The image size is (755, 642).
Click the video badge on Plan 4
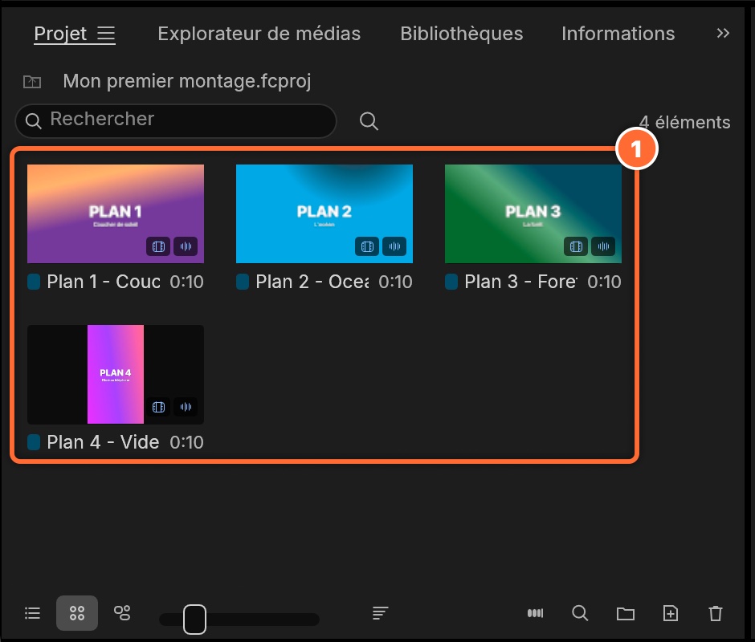coord(158,407)
